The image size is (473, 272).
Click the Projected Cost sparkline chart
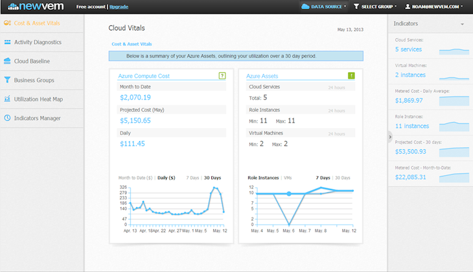click(x=454, y=152)
